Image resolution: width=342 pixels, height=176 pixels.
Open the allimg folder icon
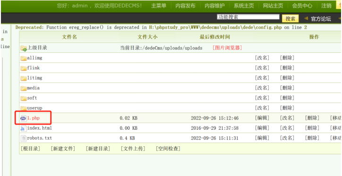24,59
